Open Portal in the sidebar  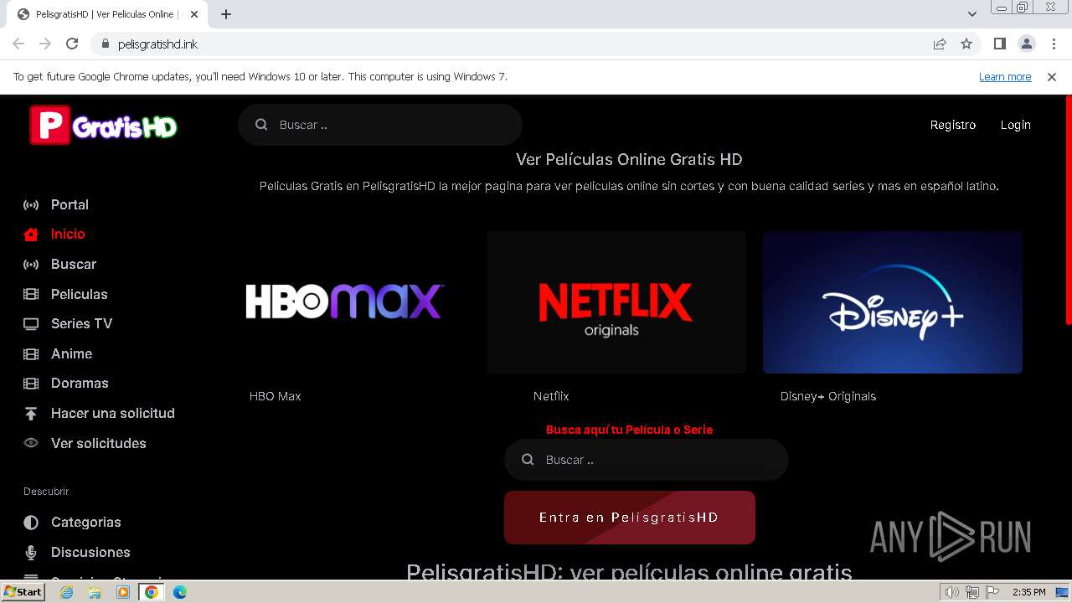[70, 205]
